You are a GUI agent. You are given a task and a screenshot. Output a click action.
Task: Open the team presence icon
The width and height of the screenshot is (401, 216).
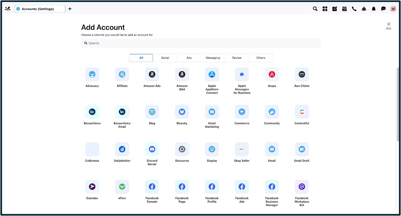point(364,9)
